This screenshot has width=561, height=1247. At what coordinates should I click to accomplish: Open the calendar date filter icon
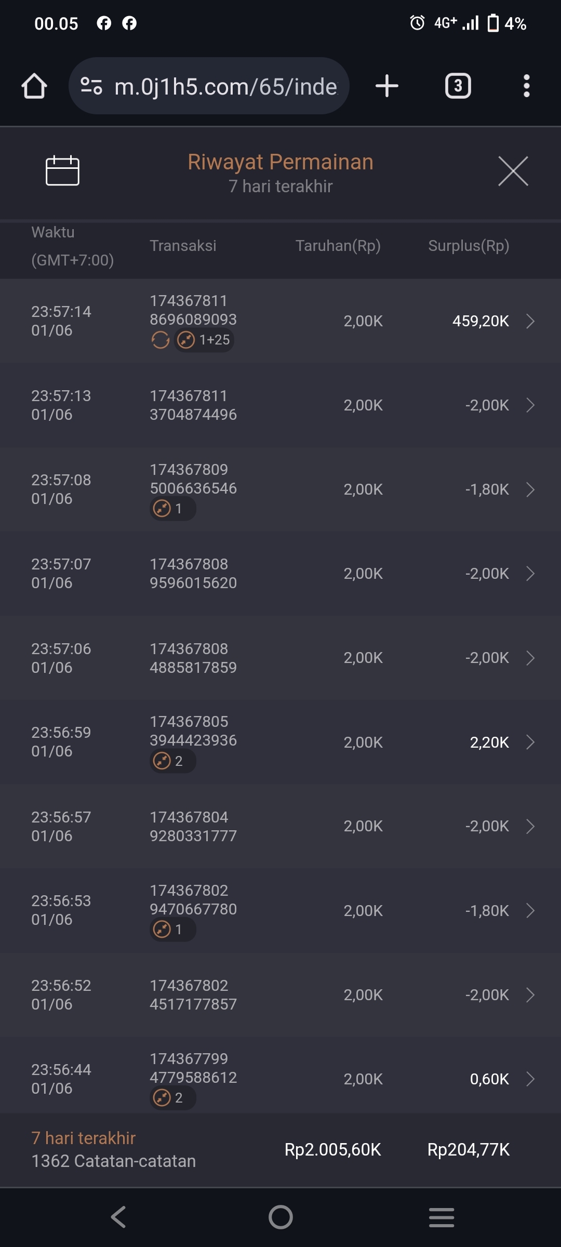(62, 170)
